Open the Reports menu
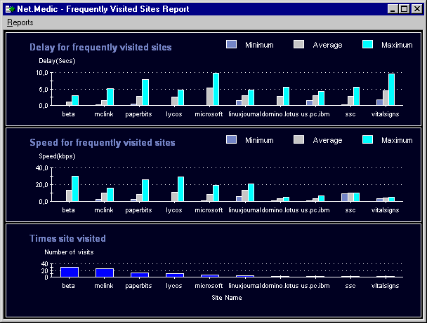The height and width of the screenshot is (323, 427). click(x=20, y=22)
